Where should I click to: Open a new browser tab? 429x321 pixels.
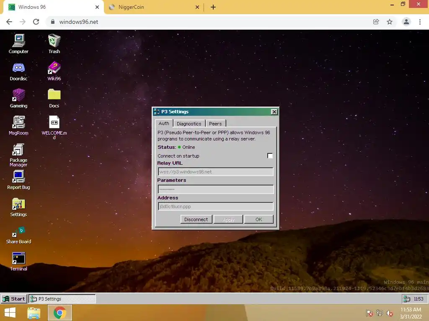click(x=213, y=7)
